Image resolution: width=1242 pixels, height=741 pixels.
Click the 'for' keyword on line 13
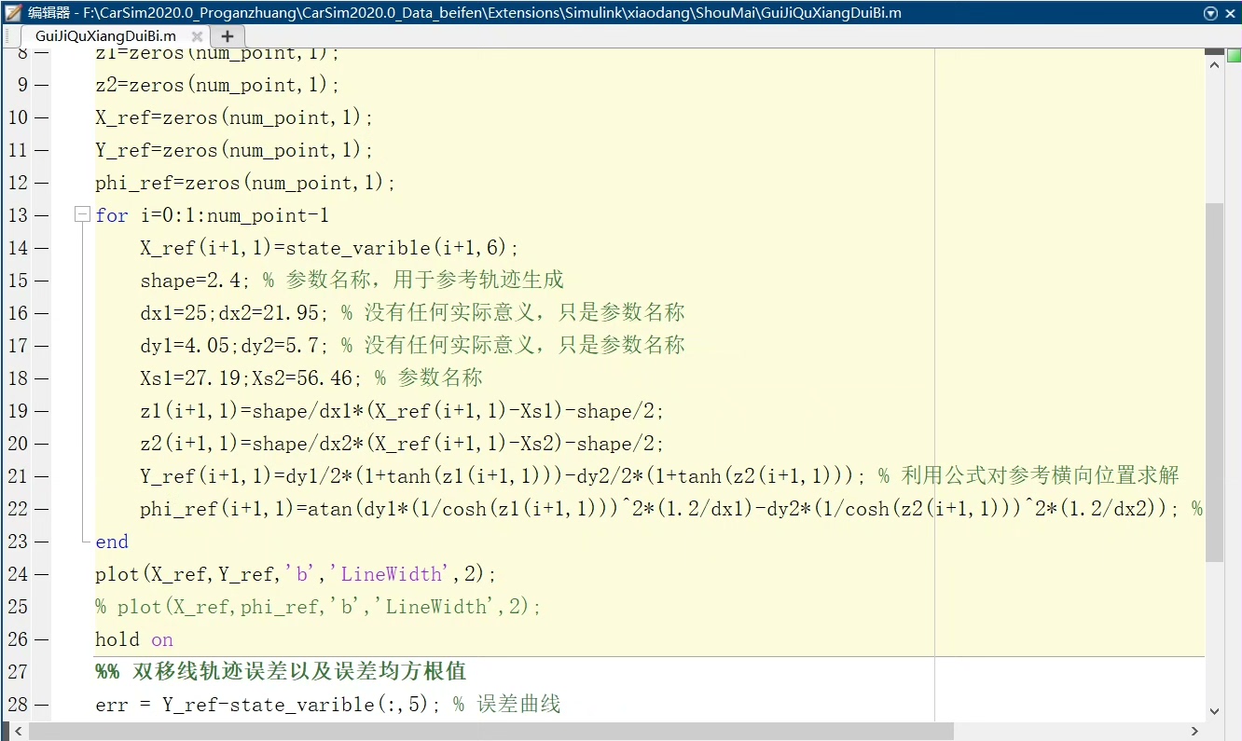click(112, 215)
